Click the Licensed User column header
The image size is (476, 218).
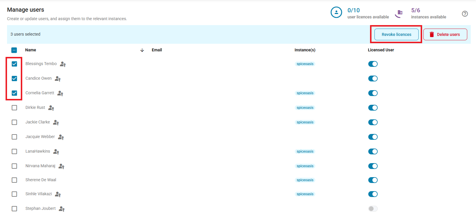pos(381,50)
